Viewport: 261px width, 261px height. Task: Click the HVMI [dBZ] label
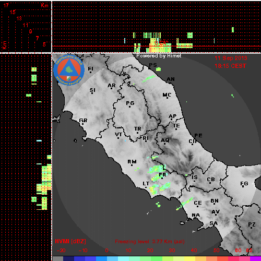pyautogui.click(x=70, y=241)
